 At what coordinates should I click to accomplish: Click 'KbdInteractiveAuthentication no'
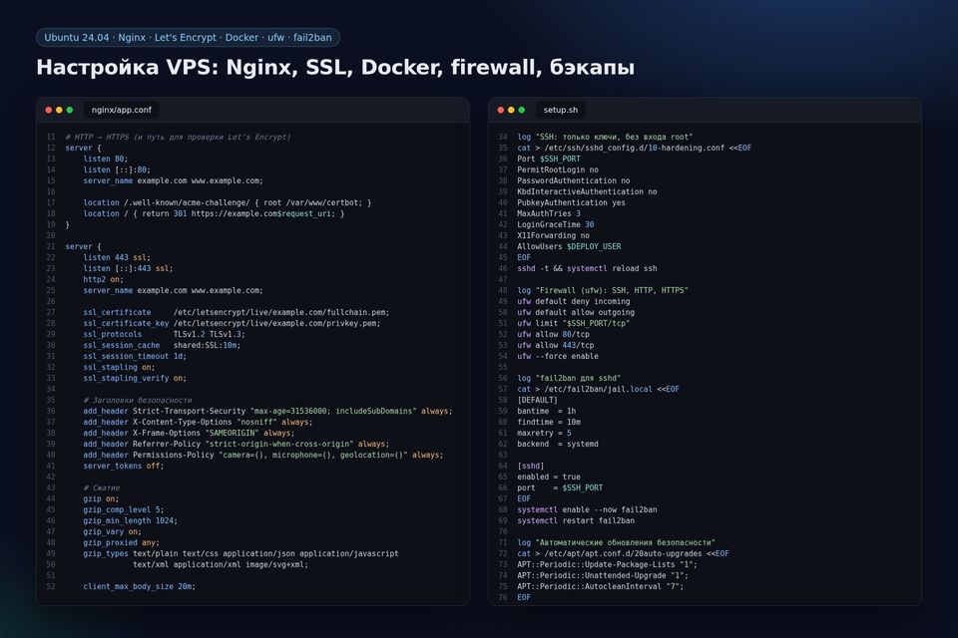tap(587, 191)
